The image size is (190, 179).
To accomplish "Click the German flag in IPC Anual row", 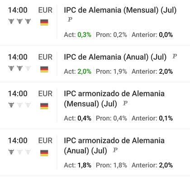I will 44,69.
